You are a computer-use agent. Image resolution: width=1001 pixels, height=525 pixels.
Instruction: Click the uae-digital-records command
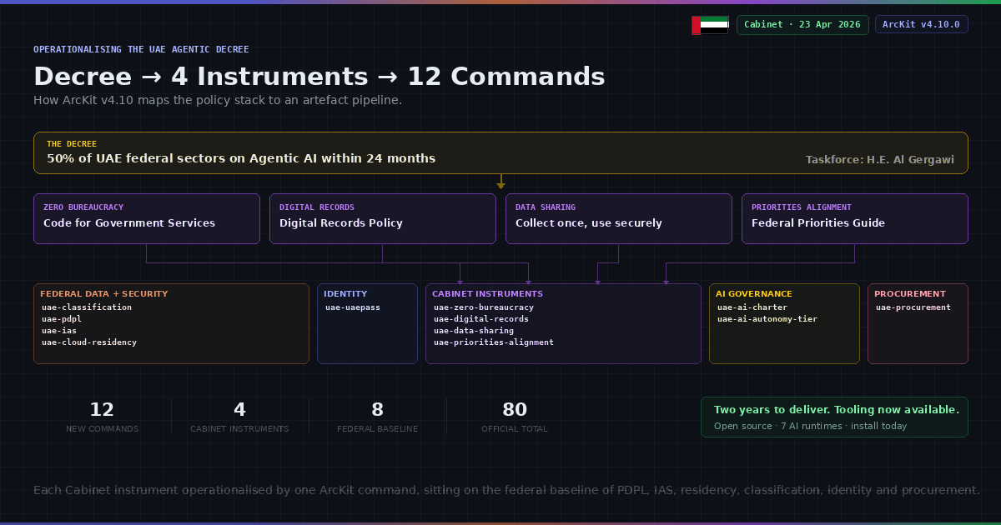[481, 319]
